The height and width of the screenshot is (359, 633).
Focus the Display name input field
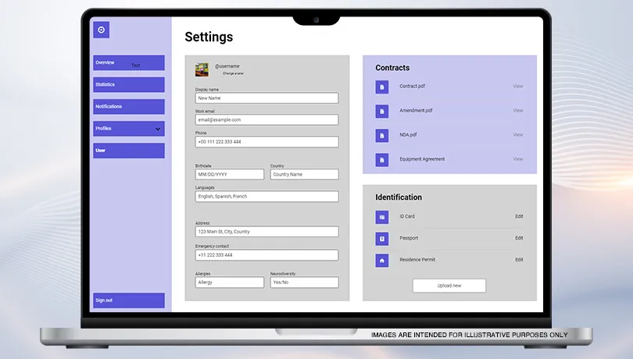coord(266,98)
